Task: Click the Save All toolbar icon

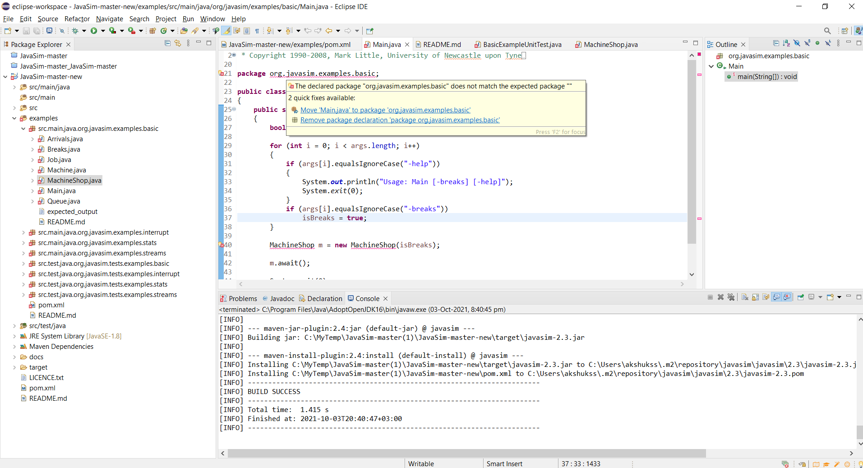Action: coord(37,31)
